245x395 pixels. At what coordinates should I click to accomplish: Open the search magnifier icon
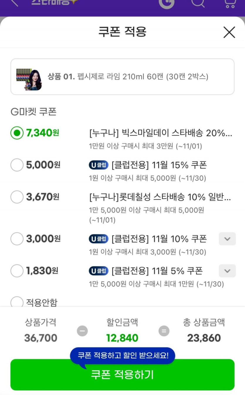coord(198,3)
